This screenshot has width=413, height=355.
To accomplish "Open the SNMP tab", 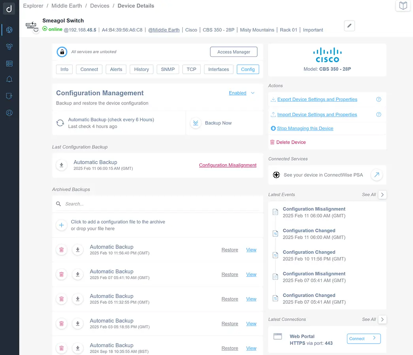I will [168, 69].
